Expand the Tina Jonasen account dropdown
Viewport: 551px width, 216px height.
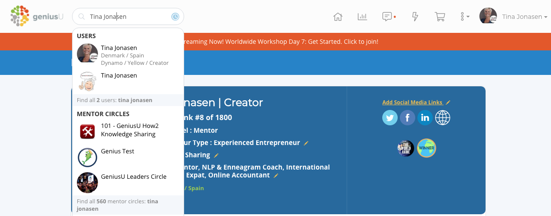513,17
